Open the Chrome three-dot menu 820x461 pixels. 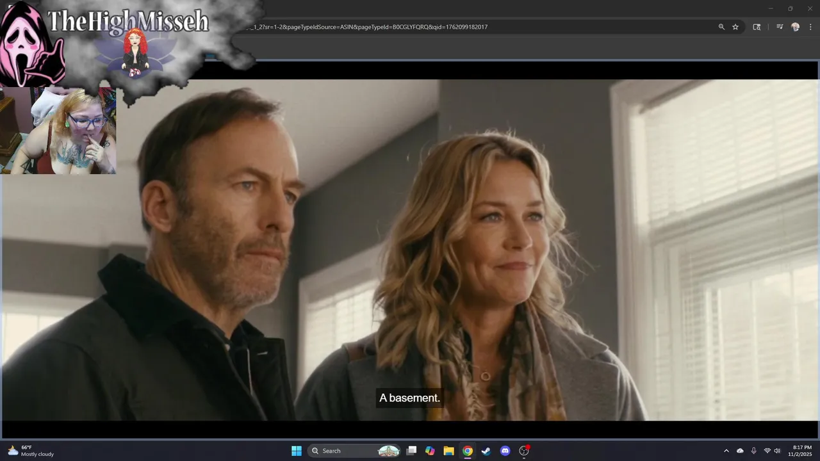pyautogui.click(x=810, y=27)
